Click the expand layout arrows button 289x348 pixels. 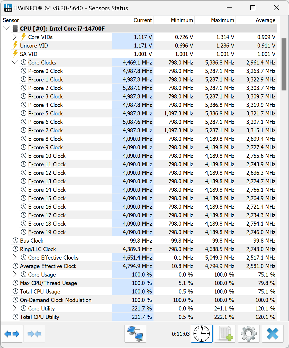tap(12, 334)
